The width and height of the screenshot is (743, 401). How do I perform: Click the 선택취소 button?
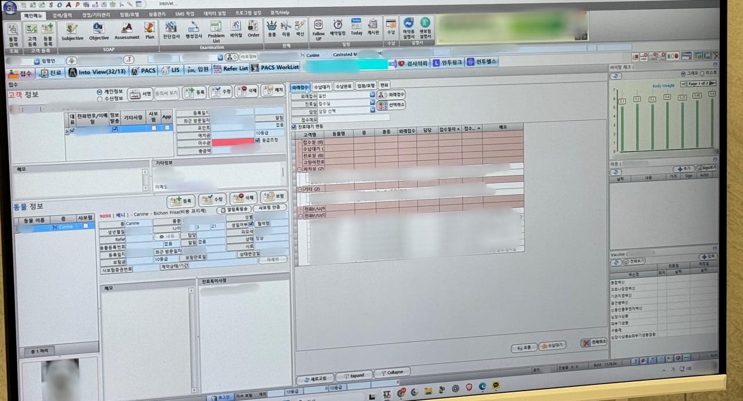pyautogui.click(x=391, y=105)
